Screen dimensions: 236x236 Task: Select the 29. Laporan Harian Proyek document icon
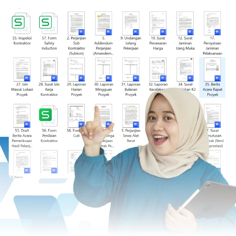point(76,70)
